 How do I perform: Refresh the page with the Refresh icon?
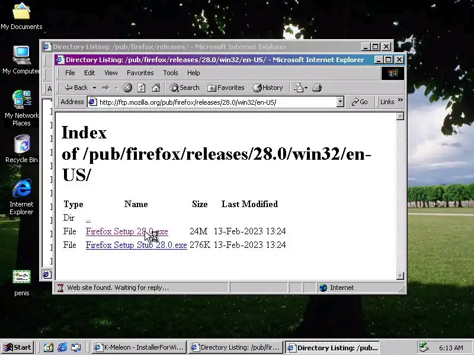pyautogui.click(x=142, y=88)
